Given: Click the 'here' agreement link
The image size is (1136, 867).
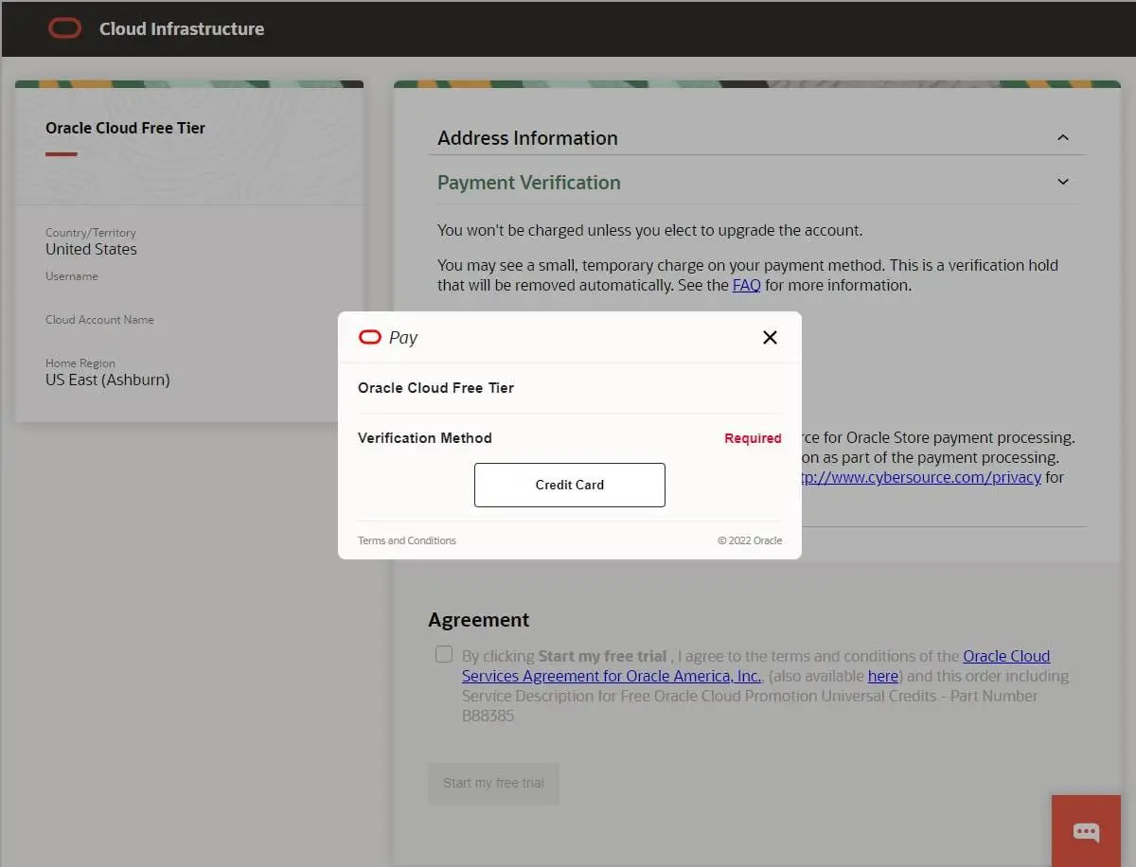Looking at the screenshot, I should pos(883,676).
